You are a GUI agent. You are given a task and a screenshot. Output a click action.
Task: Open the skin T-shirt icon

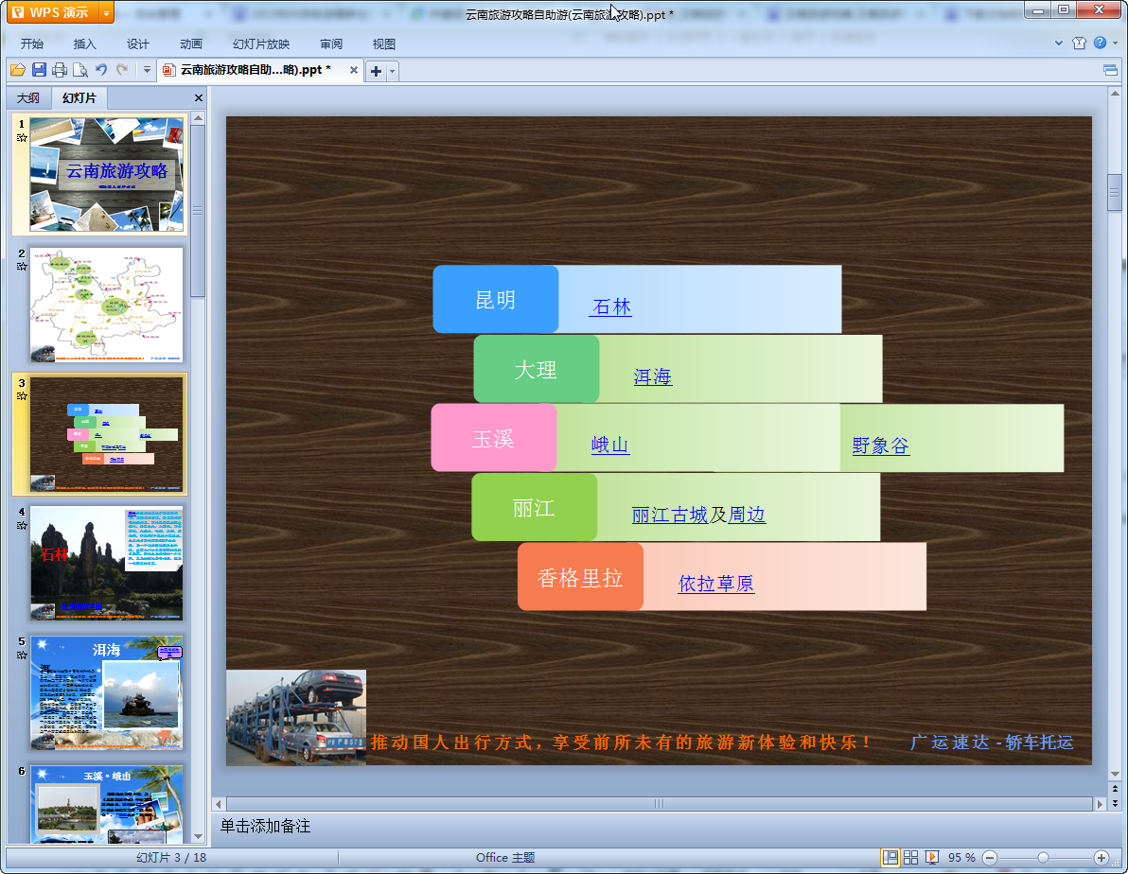1080,43
